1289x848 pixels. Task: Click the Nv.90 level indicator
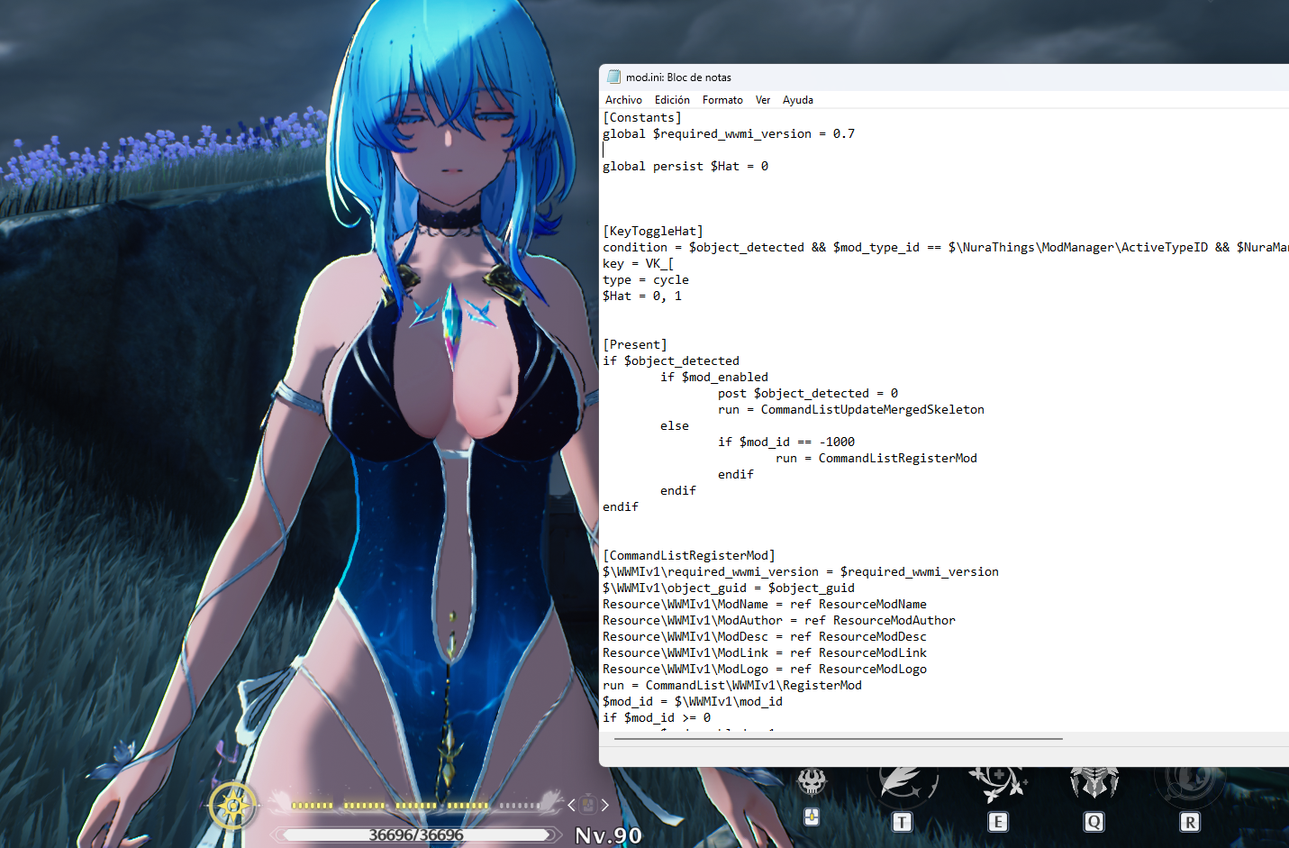pos(609,835)
